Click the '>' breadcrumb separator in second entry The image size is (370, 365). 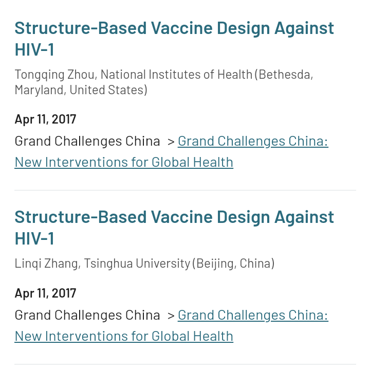171,315
